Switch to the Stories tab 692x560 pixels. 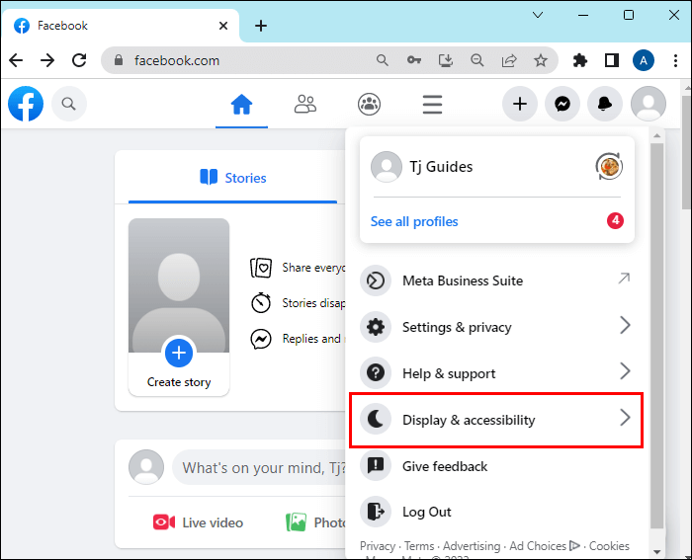click(232, 178)
